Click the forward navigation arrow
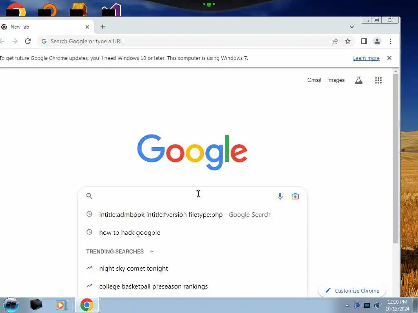 tap(15, 41)
